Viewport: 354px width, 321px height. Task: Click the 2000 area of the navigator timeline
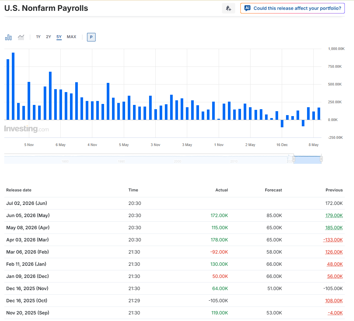tap(178, 161)
